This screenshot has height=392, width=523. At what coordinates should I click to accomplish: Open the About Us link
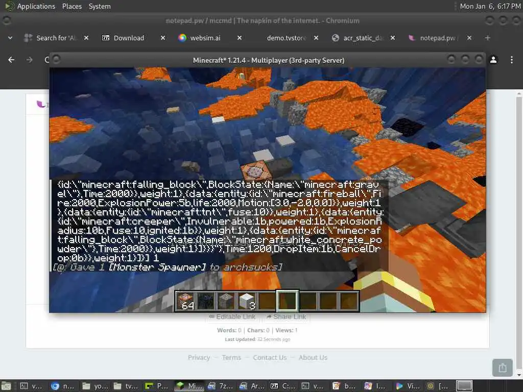tap(313, 357)
